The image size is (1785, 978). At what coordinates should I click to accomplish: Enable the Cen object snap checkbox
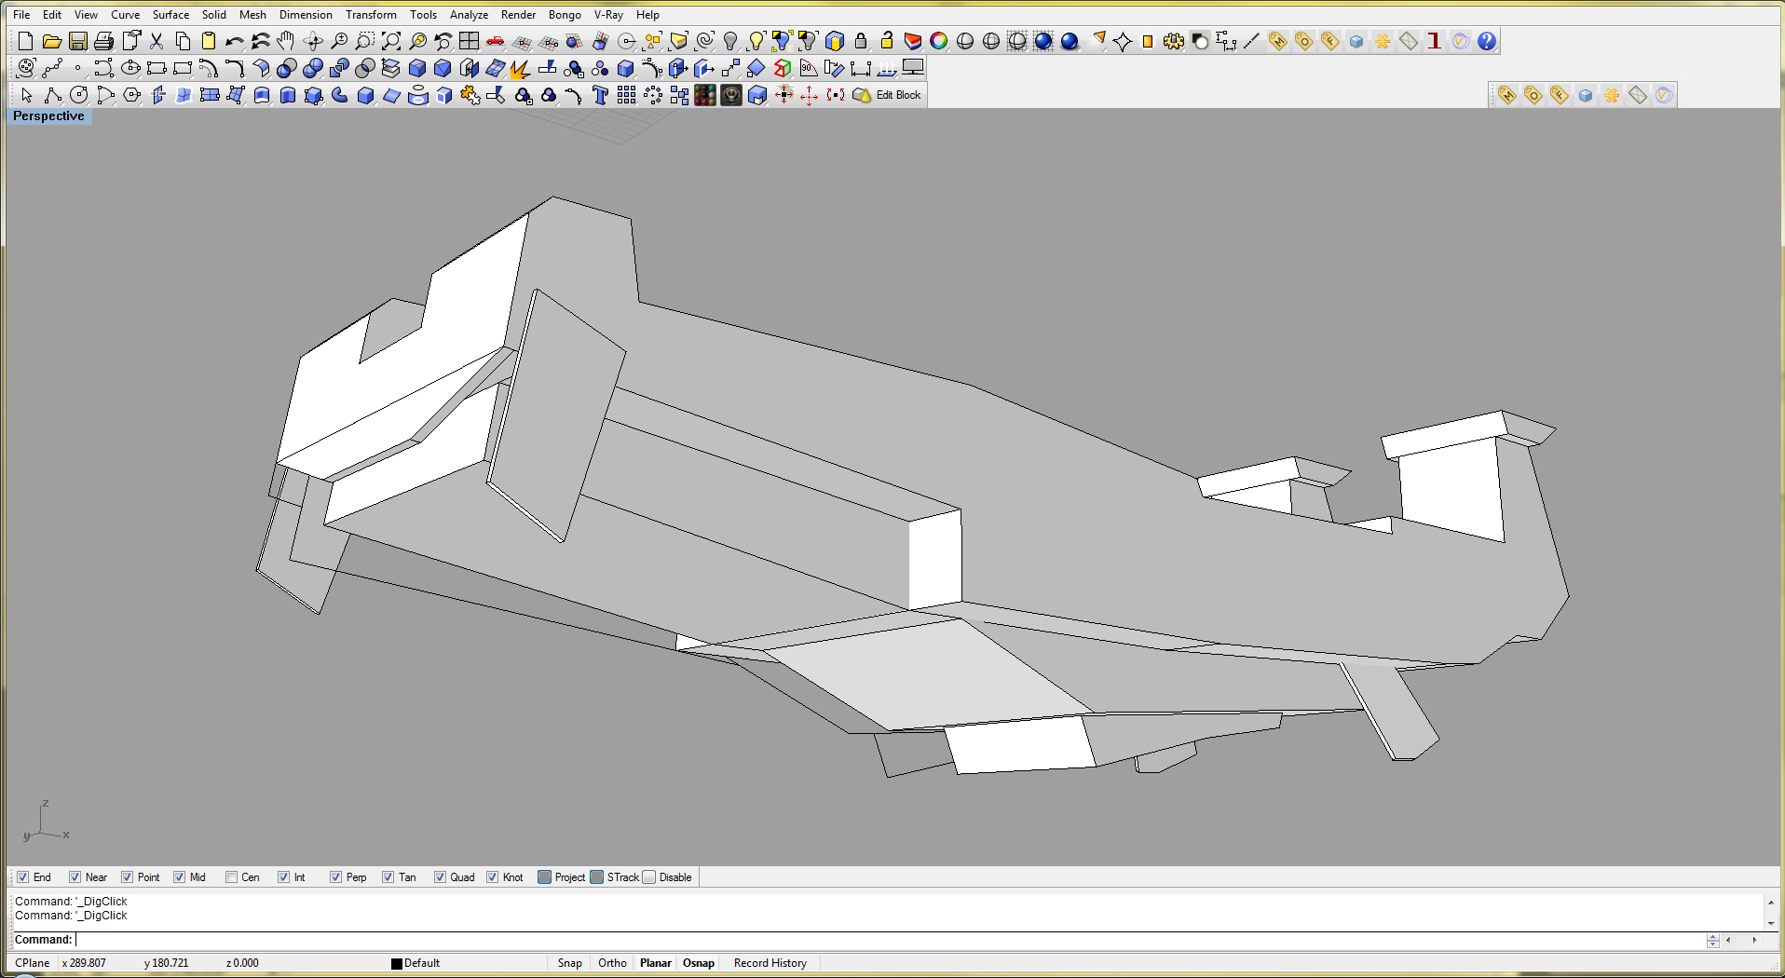point(232,877)
